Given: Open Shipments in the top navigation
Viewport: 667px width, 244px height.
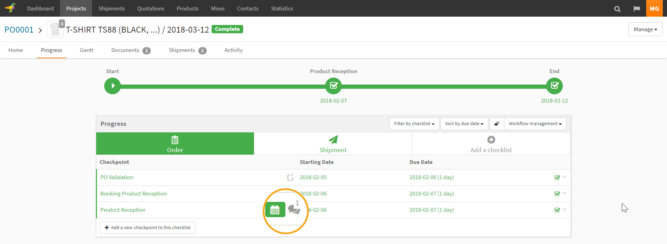Looking at the screenshot, I should pos(112,8).
